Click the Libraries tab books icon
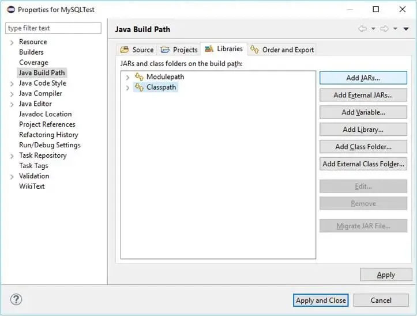 [x=209, y=49]
